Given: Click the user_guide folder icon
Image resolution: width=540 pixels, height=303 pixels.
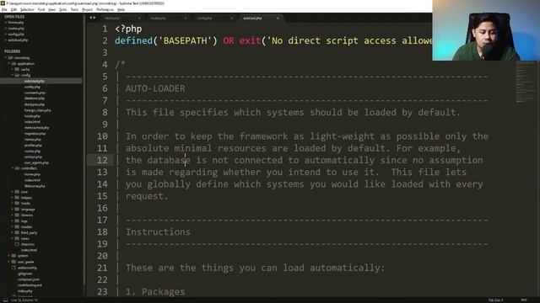Looking at the screenshot, I should tap(13, 262).
